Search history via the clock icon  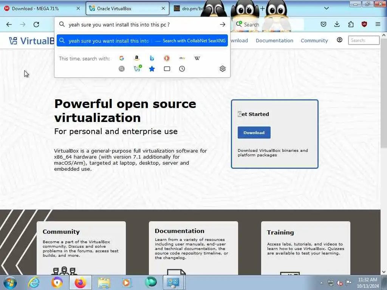coord(182,69)
